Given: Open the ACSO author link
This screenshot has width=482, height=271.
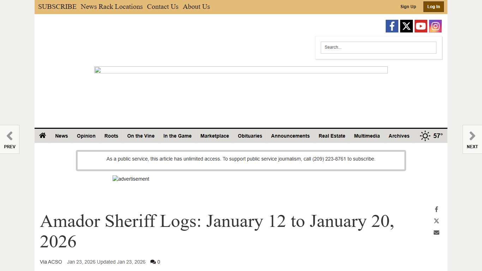Looking at the screenshot, I should [x=56, y=262].
